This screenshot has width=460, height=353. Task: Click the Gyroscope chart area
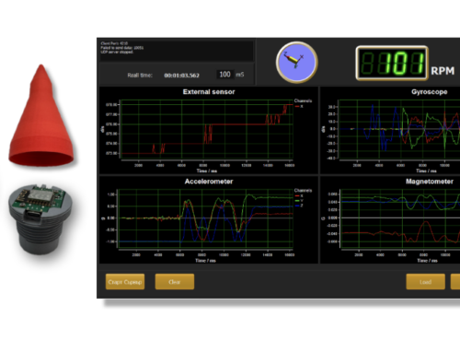click(x=399, y=129)
